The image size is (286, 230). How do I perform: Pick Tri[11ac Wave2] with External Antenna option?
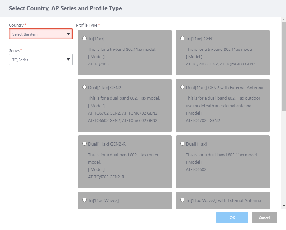pyautogui.click(x=182, y=200)
